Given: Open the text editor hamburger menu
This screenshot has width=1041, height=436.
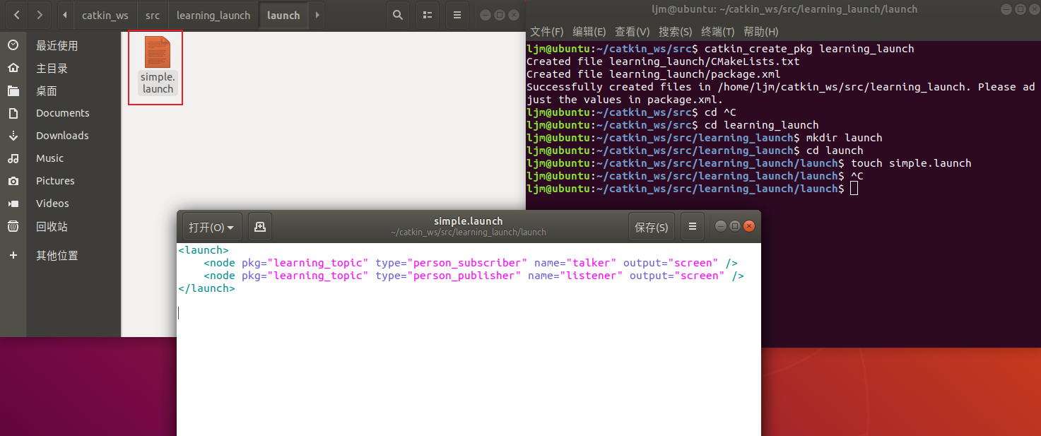Looking at the screenshot, I should (x=693, y=227).
